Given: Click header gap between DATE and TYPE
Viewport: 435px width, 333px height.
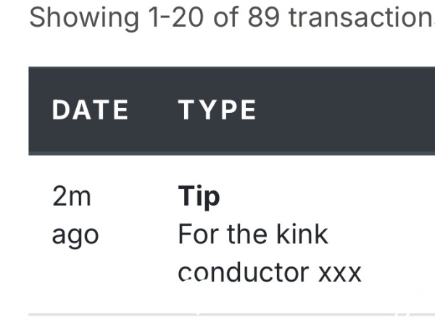Looking at the screenshot, I should (153, 110).
